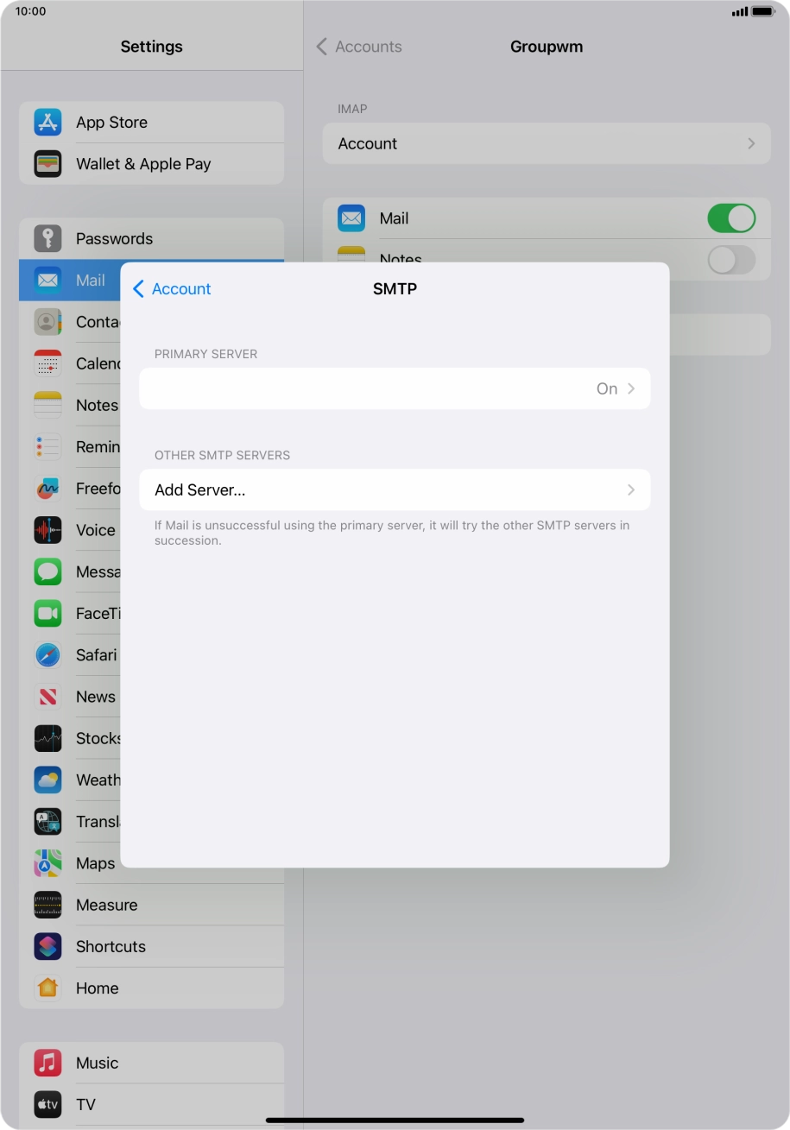Screen dimensions: 790x1130
Task: Expand the Add Server chevron
Action: 631,490
